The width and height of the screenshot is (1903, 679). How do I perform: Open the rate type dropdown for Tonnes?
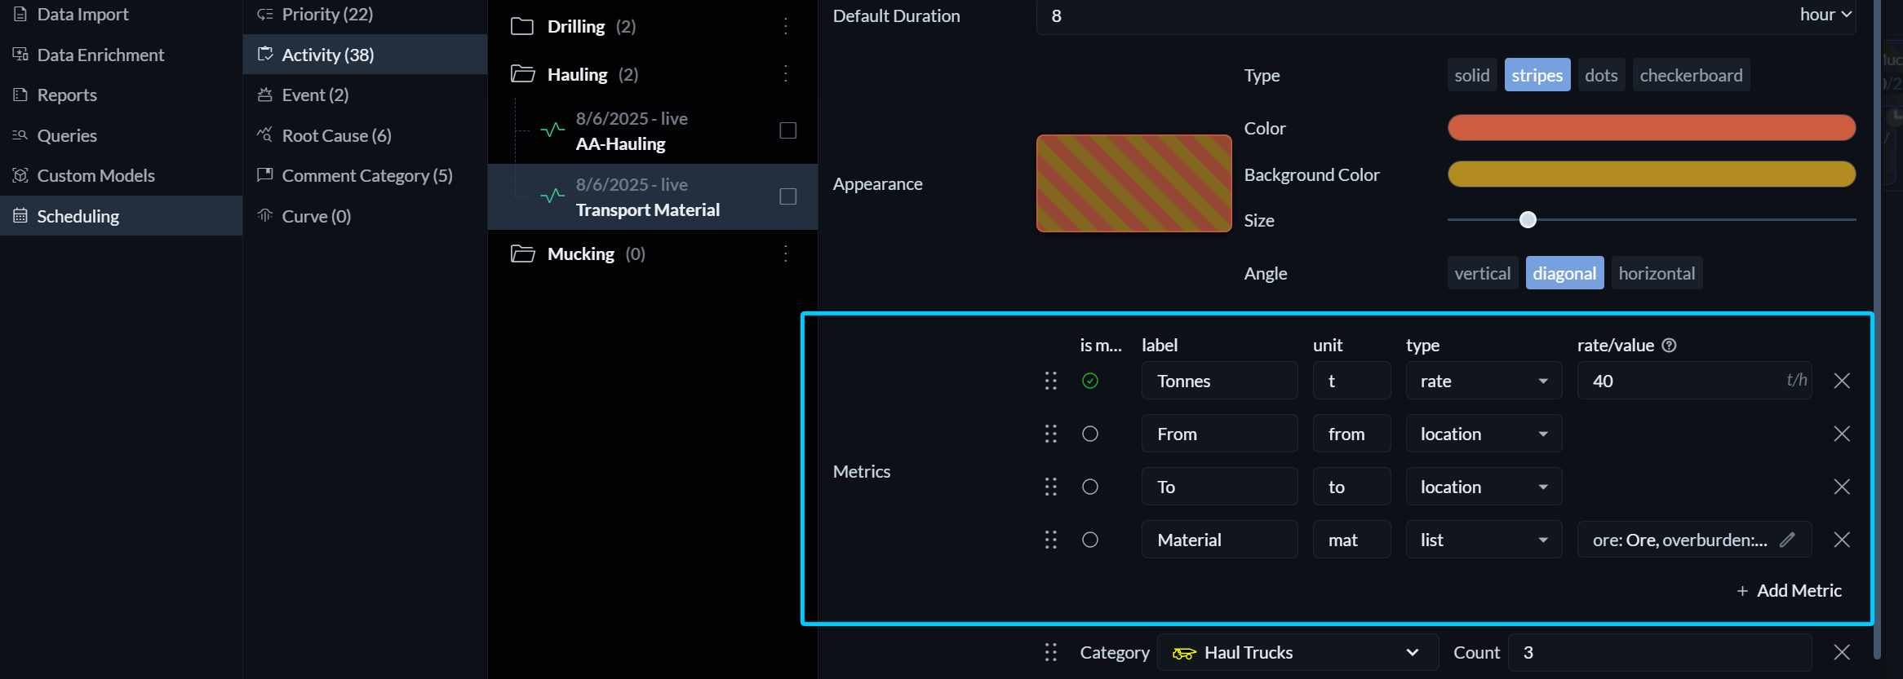point(1484,381)
